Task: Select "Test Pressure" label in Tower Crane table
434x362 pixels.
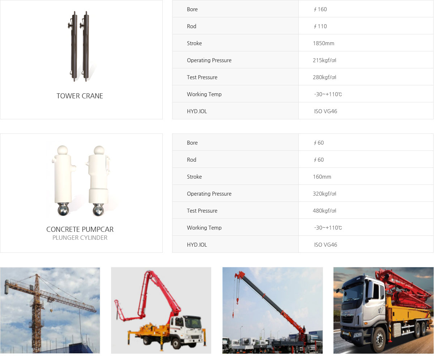Action: [x=202, y=77]
